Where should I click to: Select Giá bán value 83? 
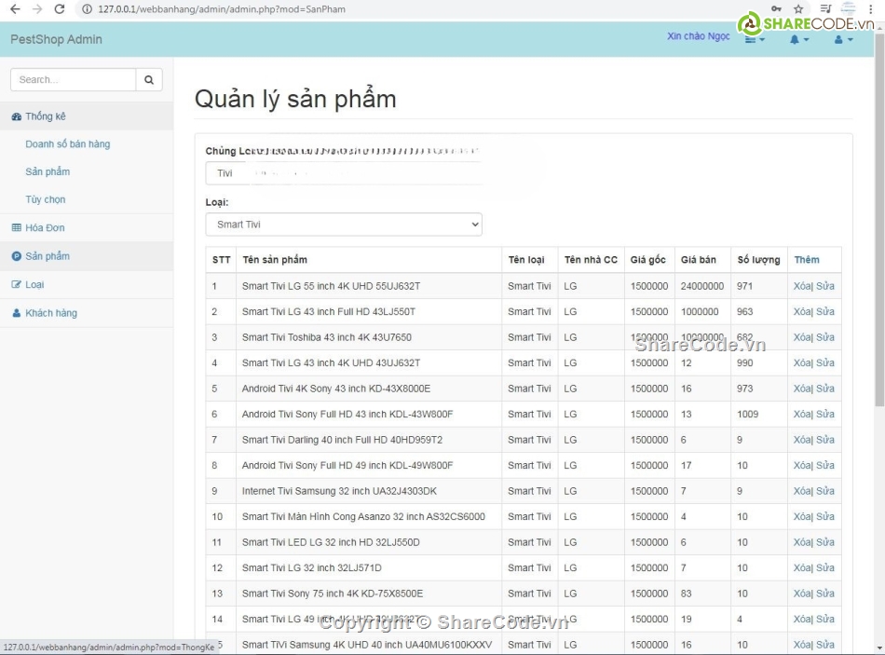point(687,594)
